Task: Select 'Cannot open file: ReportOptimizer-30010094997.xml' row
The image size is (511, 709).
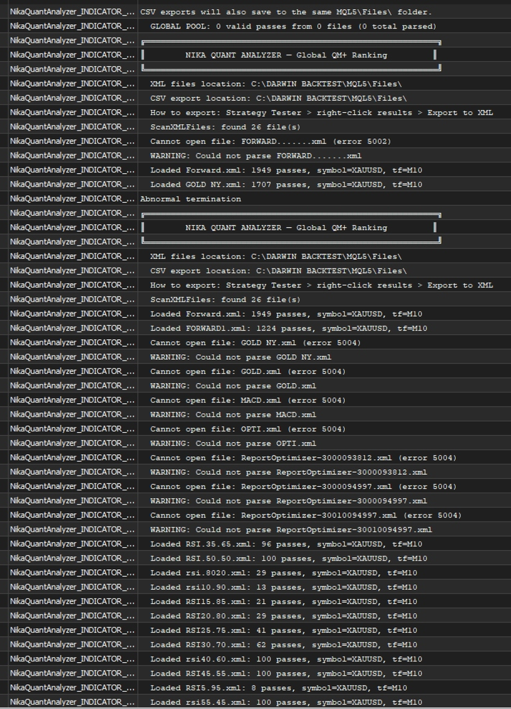Action: click(x=255, y=515)
